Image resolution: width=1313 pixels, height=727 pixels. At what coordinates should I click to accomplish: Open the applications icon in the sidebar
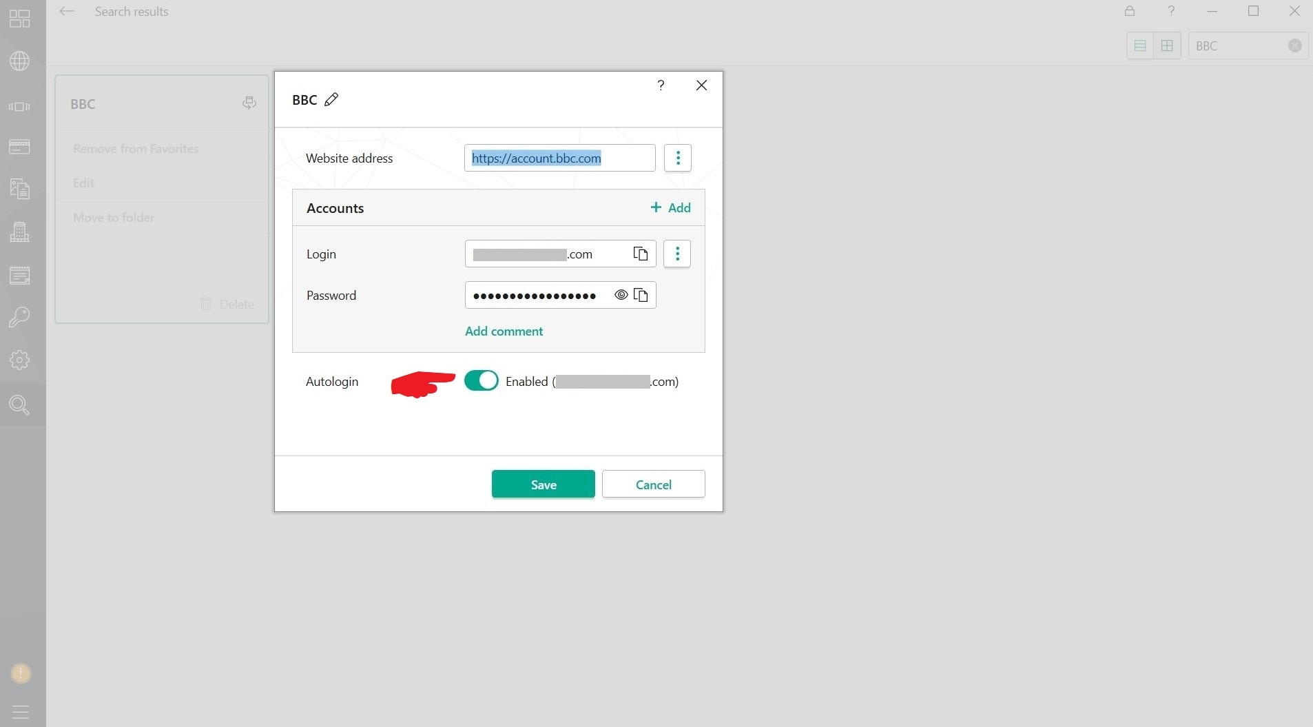tap(19, 106)
